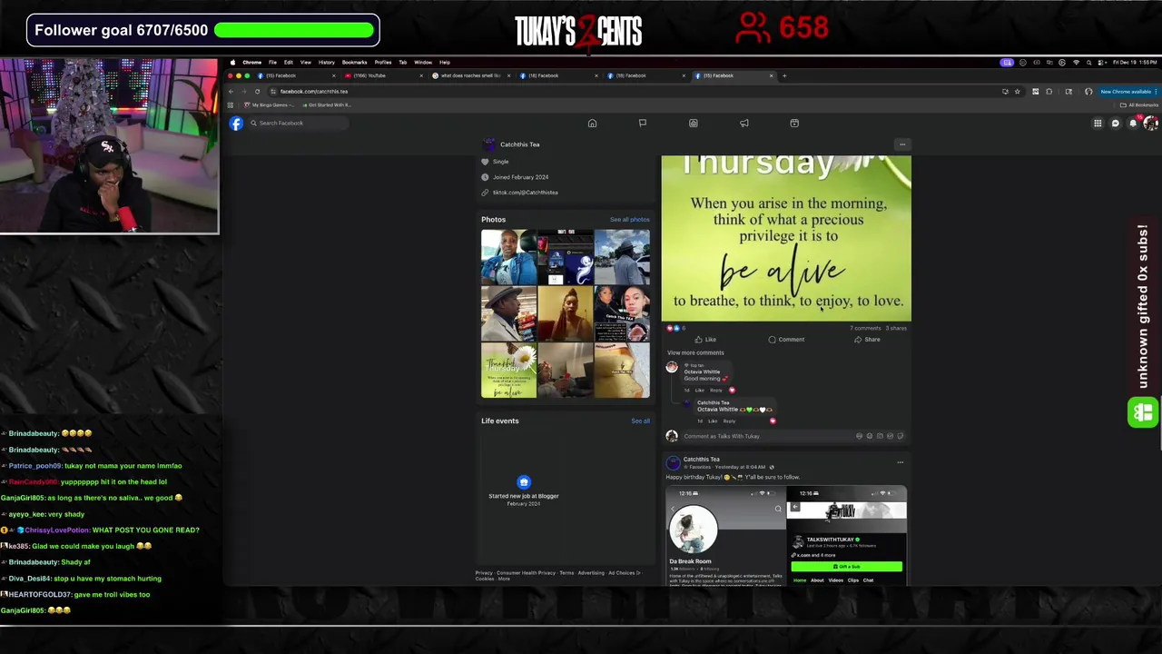Open the Thankful Thursday photo thumbnail
The image size is (1162, 654).
pyautogui.click(x=508, y=371)
